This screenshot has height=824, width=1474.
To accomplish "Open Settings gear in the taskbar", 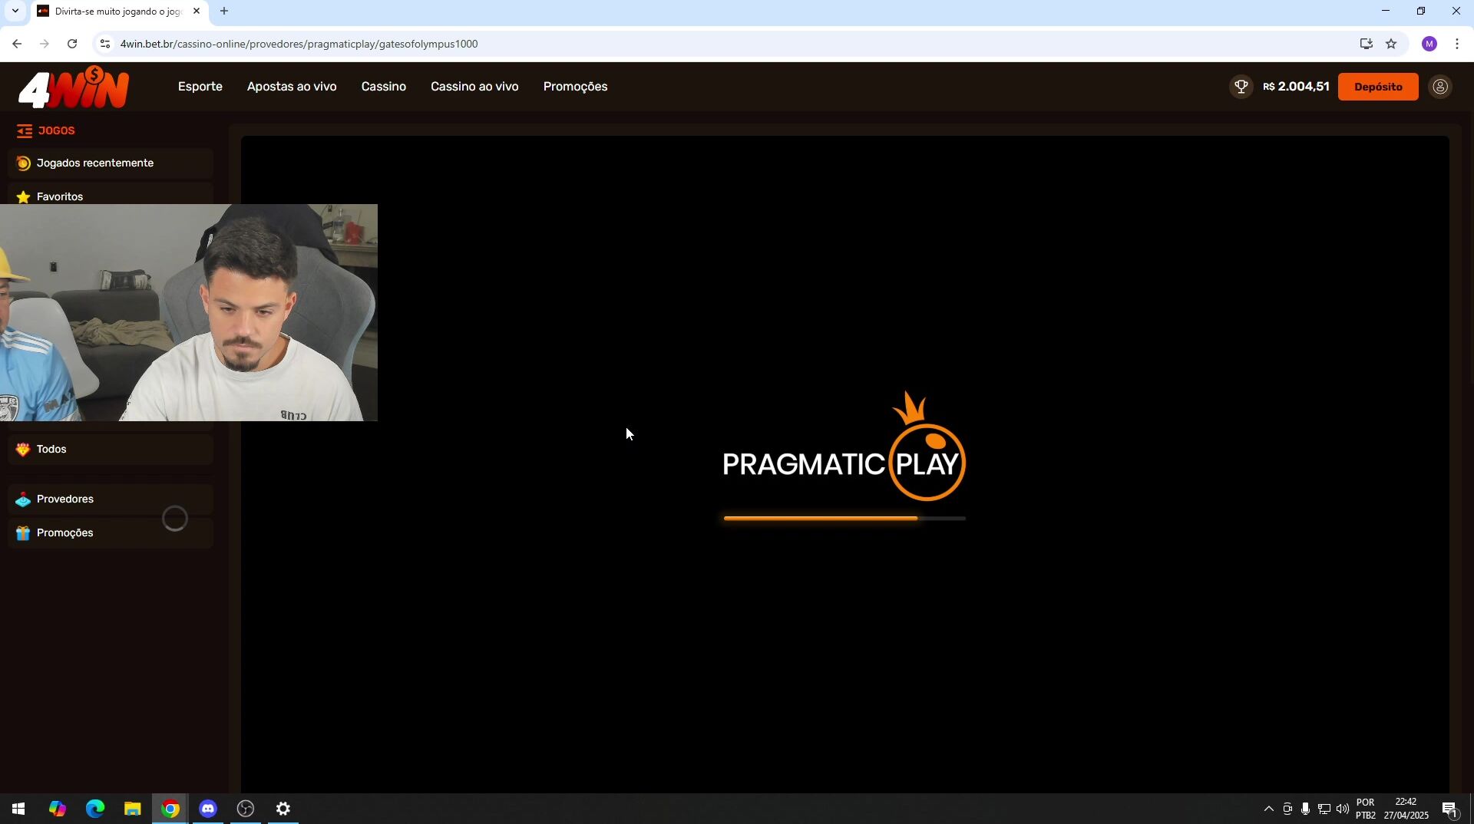I will (x=283, y=809).
